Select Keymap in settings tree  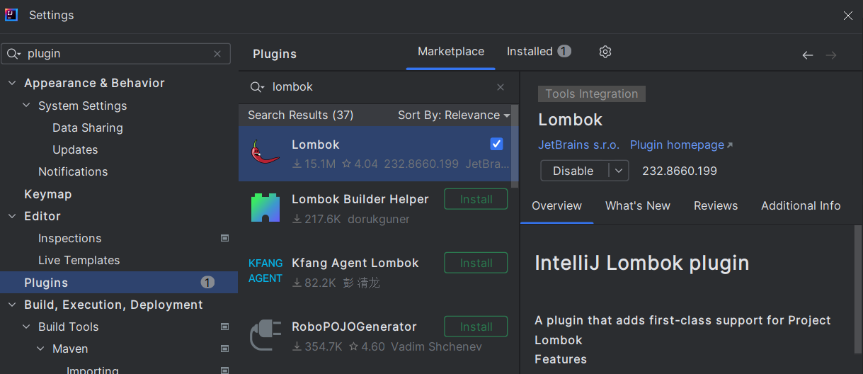click(x=47, y=194)
